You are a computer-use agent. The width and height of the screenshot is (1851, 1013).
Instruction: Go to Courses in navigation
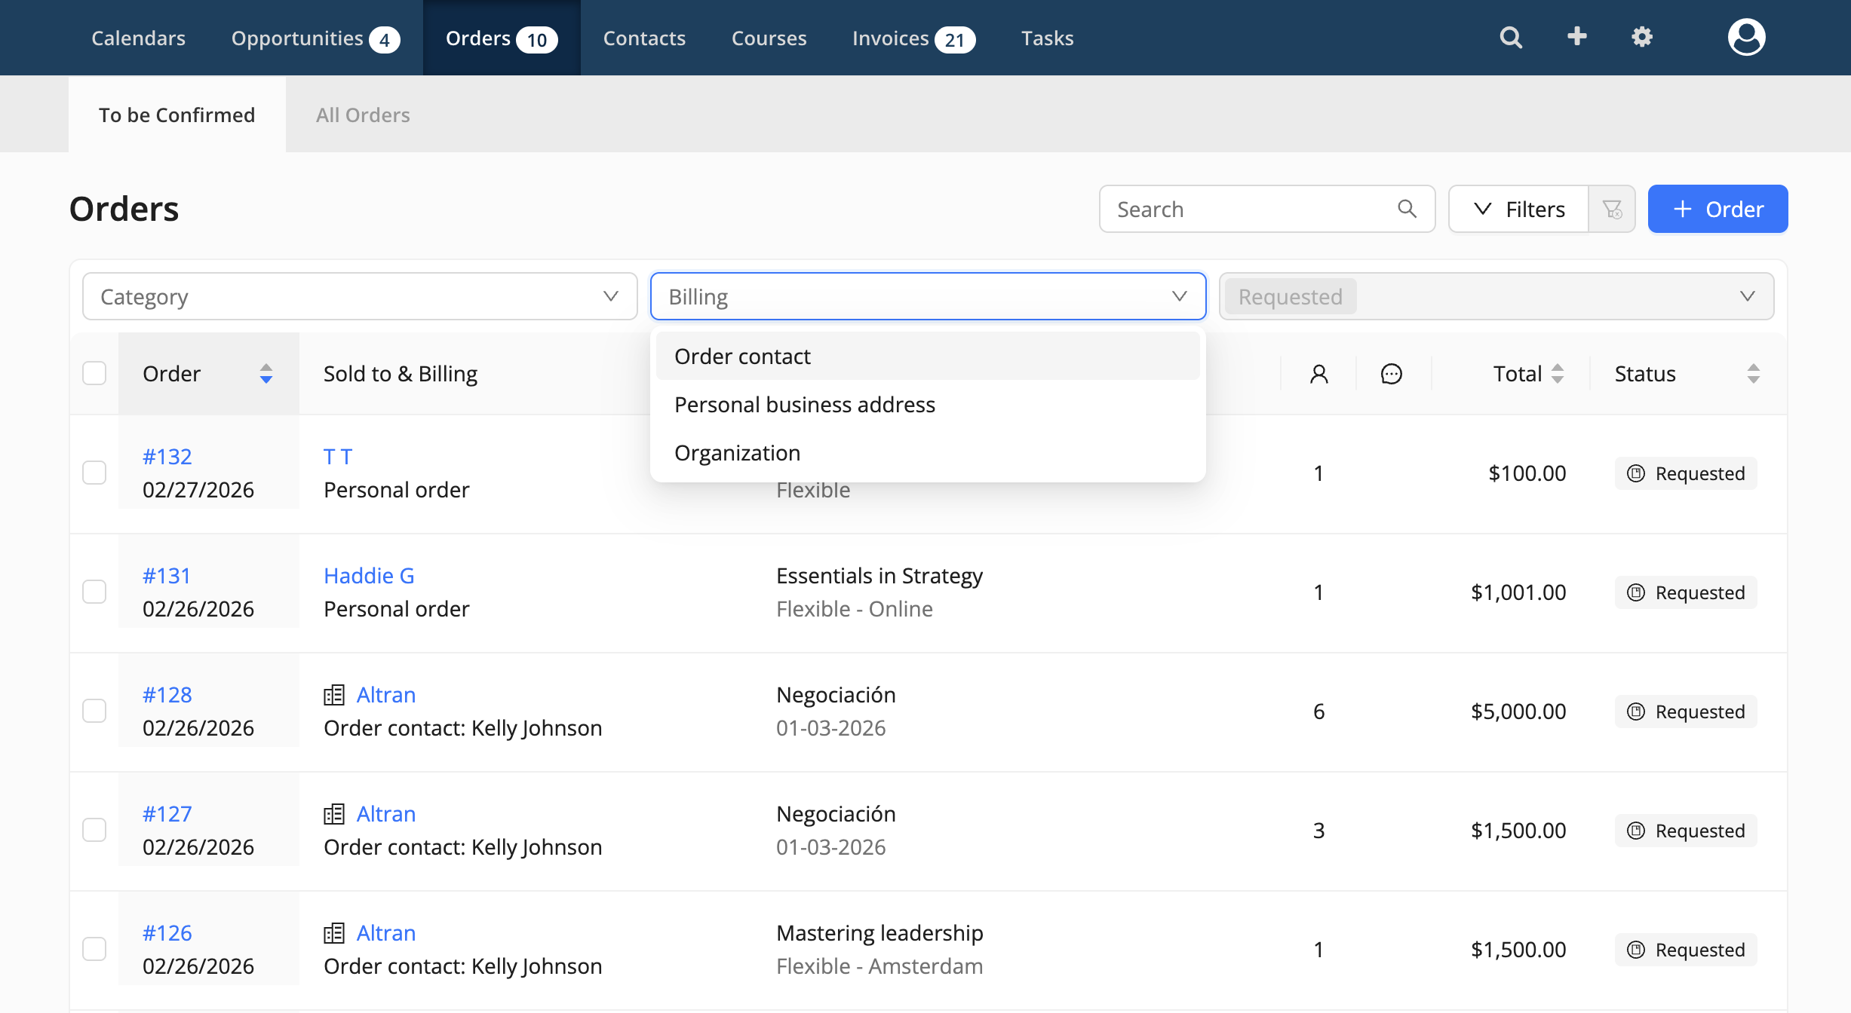[769, 38]
